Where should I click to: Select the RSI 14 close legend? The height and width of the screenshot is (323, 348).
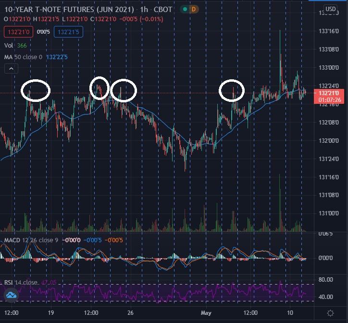point(21,282)
